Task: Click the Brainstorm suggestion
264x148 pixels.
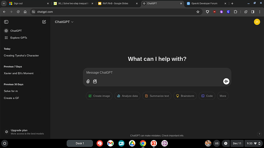Action: [185, 96]
